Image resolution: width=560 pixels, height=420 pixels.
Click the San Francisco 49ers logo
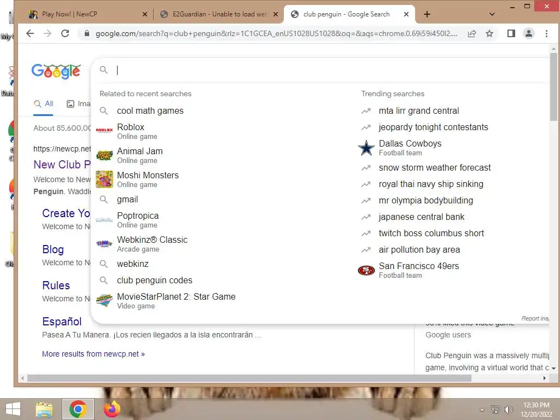[366, 270]
